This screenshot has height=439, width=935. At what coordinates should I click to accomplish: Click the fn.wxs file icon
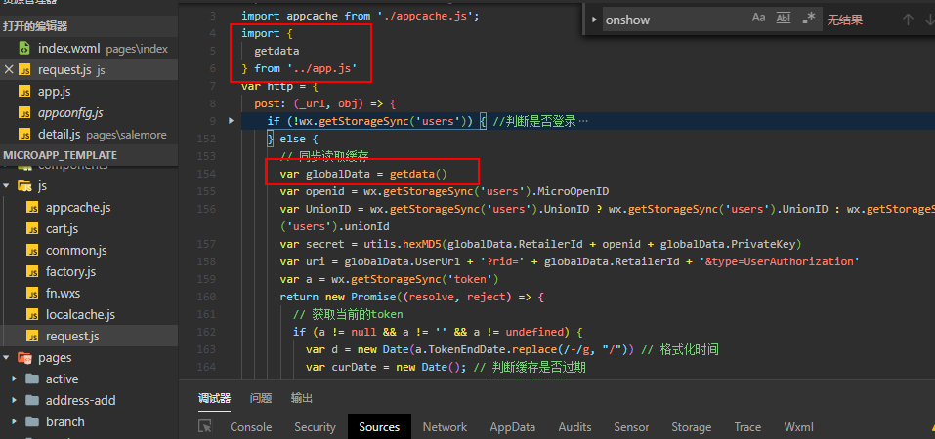pos(33,294)
